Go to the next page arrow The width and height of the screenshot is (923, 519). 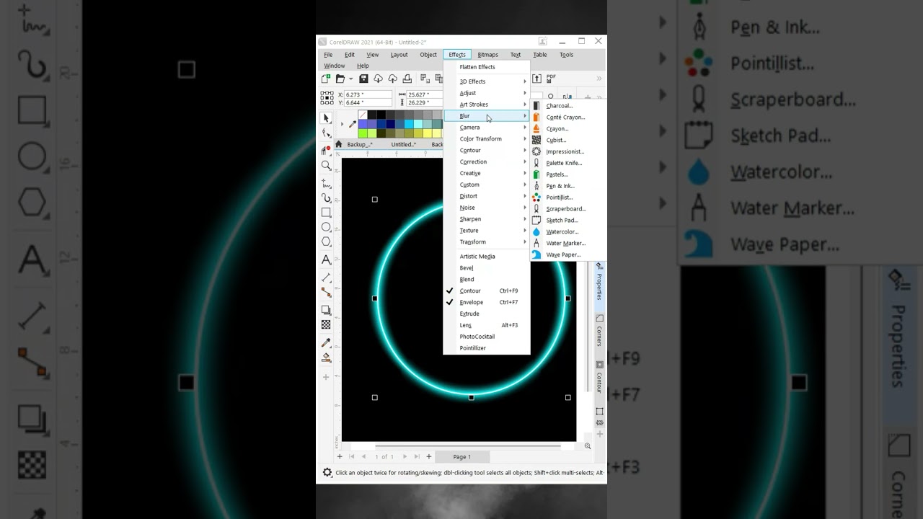pyautogui.click(x=405, y=456)
